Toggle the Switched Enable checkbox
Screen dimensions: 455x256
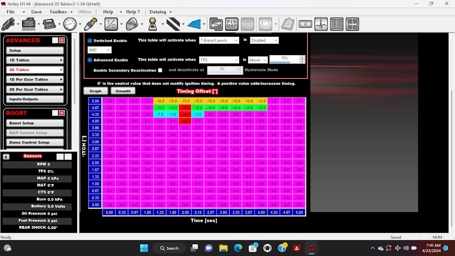[x=90, y=41]
